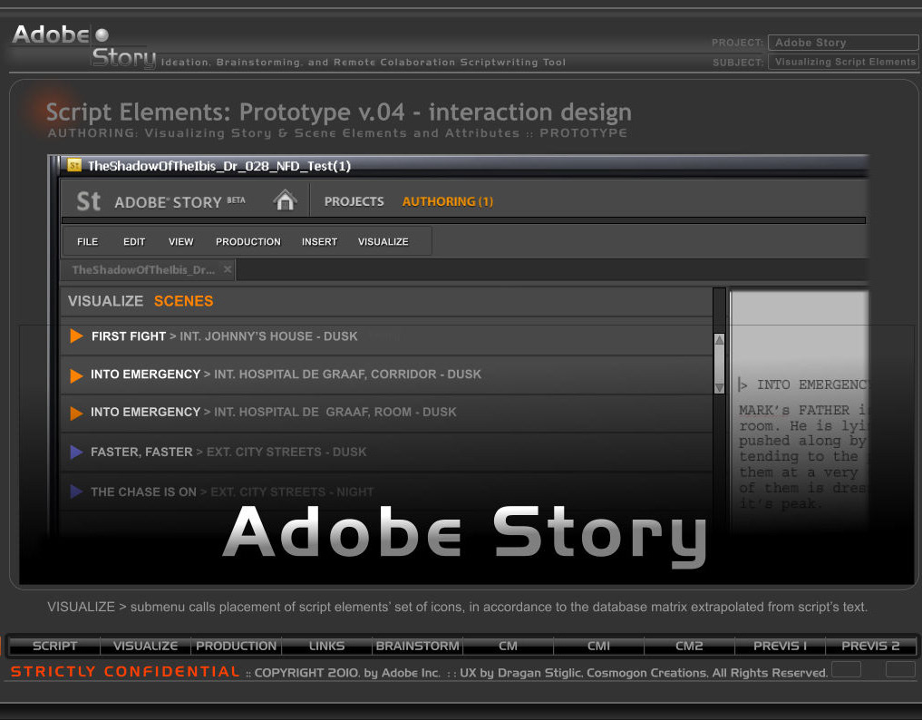The width and height of the screenshot is (922, 720).
Task: Expand INTO EMERGENCY corridor scene arrow
Action: pyautogui.click(x=76, y=375)
